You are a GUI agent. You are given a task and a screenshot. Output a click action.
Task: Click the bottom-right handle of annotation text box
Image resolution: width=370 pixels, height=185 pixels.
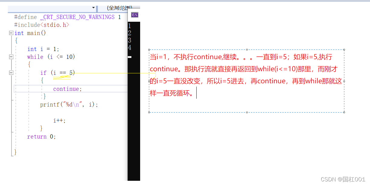[x=344, y=112]
